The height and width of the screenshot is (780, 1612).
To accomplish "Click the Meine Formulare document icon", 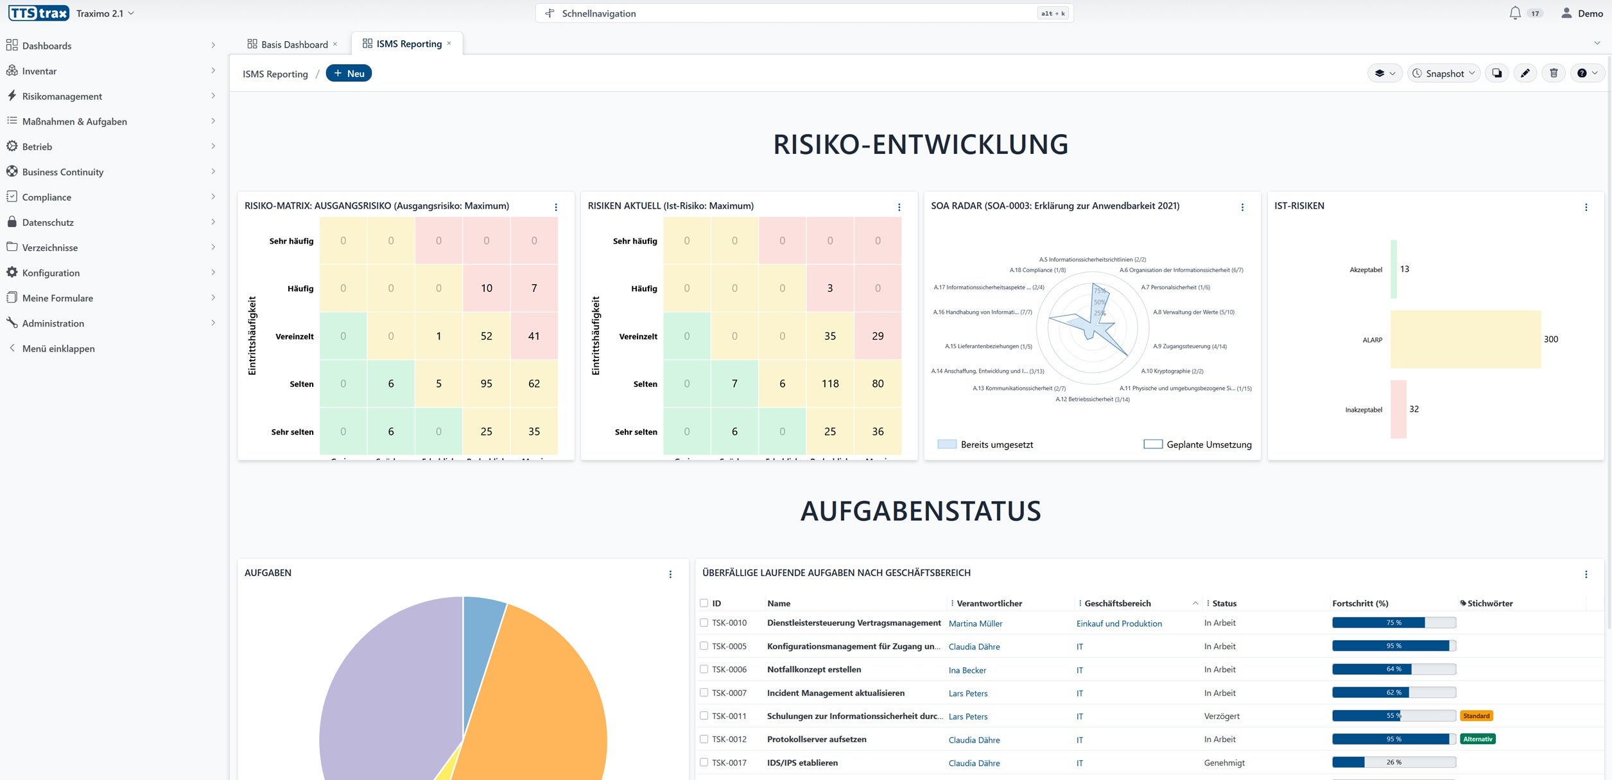I will coord(12,298).
